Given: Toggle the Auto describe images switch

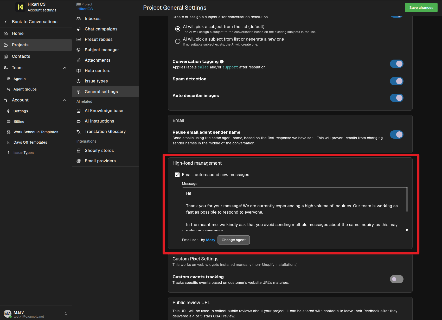Looking at the screenshot, I should coord(396,98).
